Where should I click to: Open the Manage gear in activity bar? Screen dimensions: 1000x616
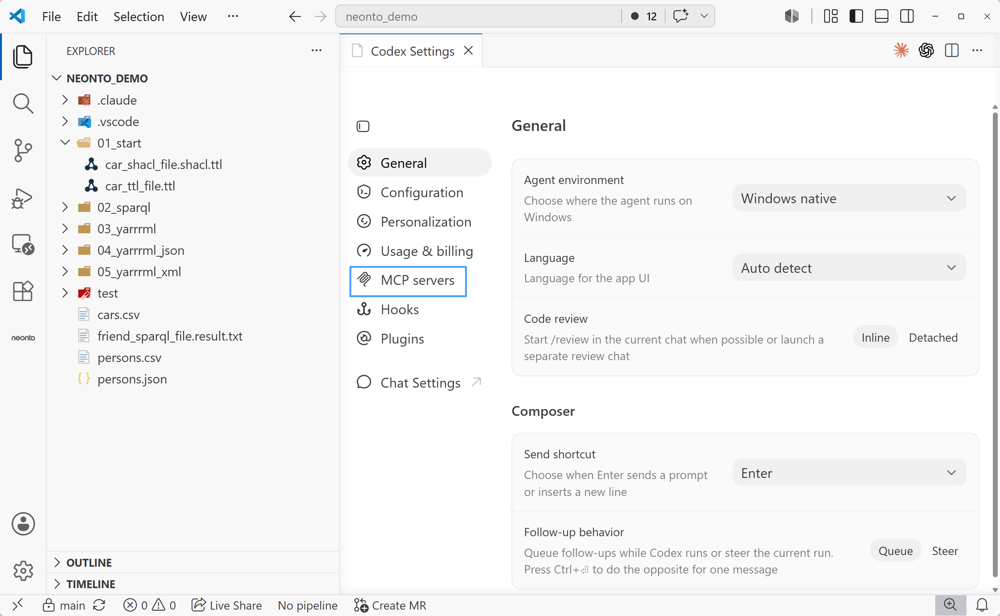23,570
